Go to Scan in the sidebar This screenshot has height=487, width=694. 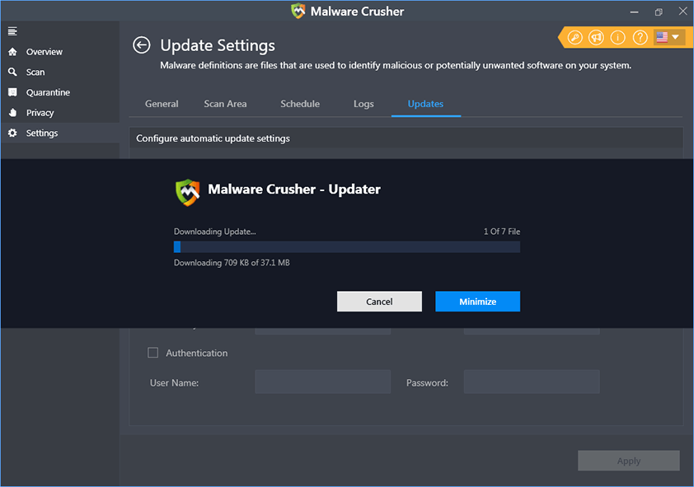(x=35, y=72)
